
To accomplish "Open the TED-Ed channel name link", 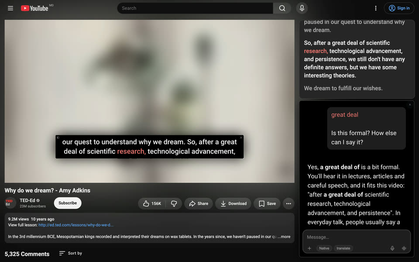I will coord(27,200).
